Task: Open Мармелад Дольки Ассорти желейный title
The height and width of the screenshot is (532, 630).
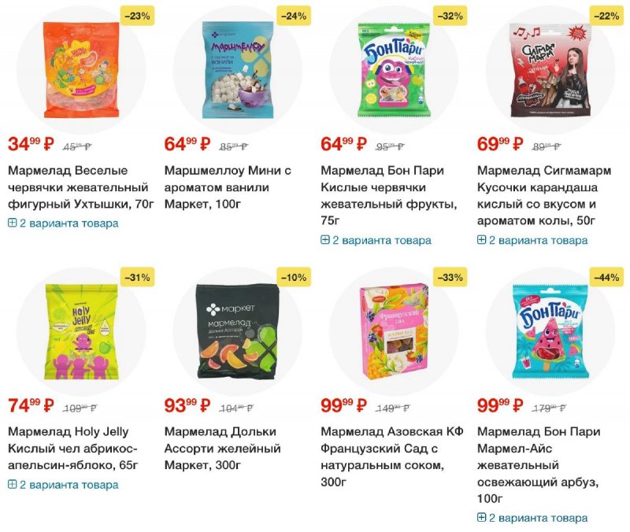Action: [x=223, y=449]
